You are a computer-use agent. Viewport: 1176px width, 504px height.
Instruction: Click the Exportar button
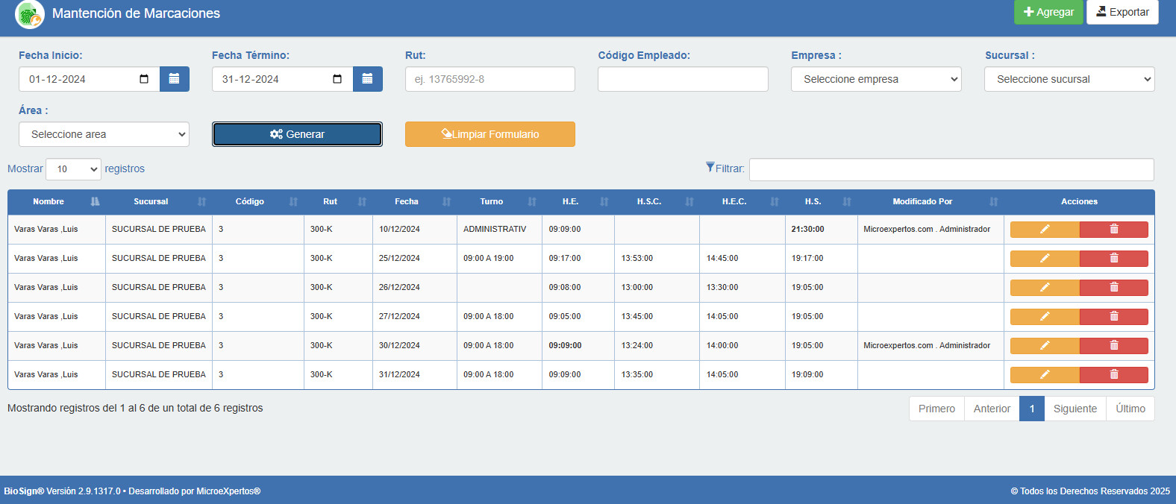click(1122, 12)
